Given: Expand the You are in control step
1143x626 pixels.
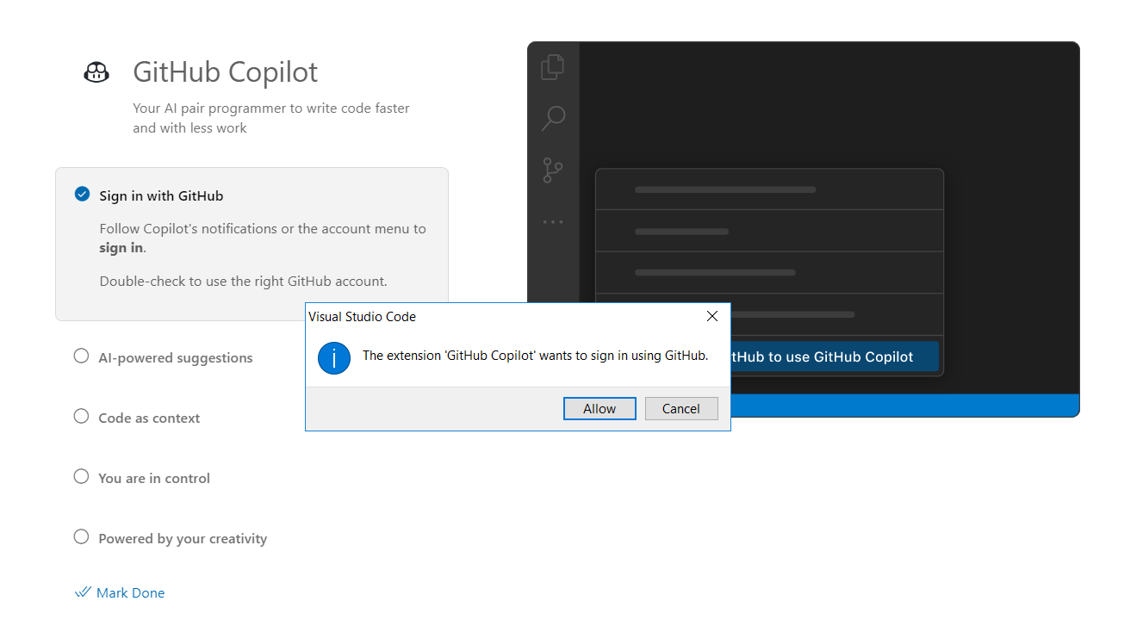Looking at the screenshot, I should (x=154, y=479).
